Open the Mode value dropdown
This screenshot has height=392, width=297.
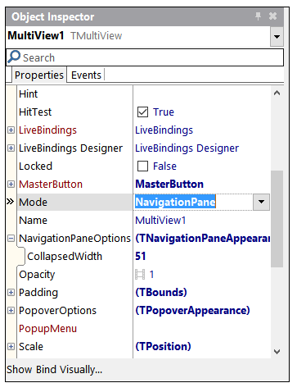(261, 202)
